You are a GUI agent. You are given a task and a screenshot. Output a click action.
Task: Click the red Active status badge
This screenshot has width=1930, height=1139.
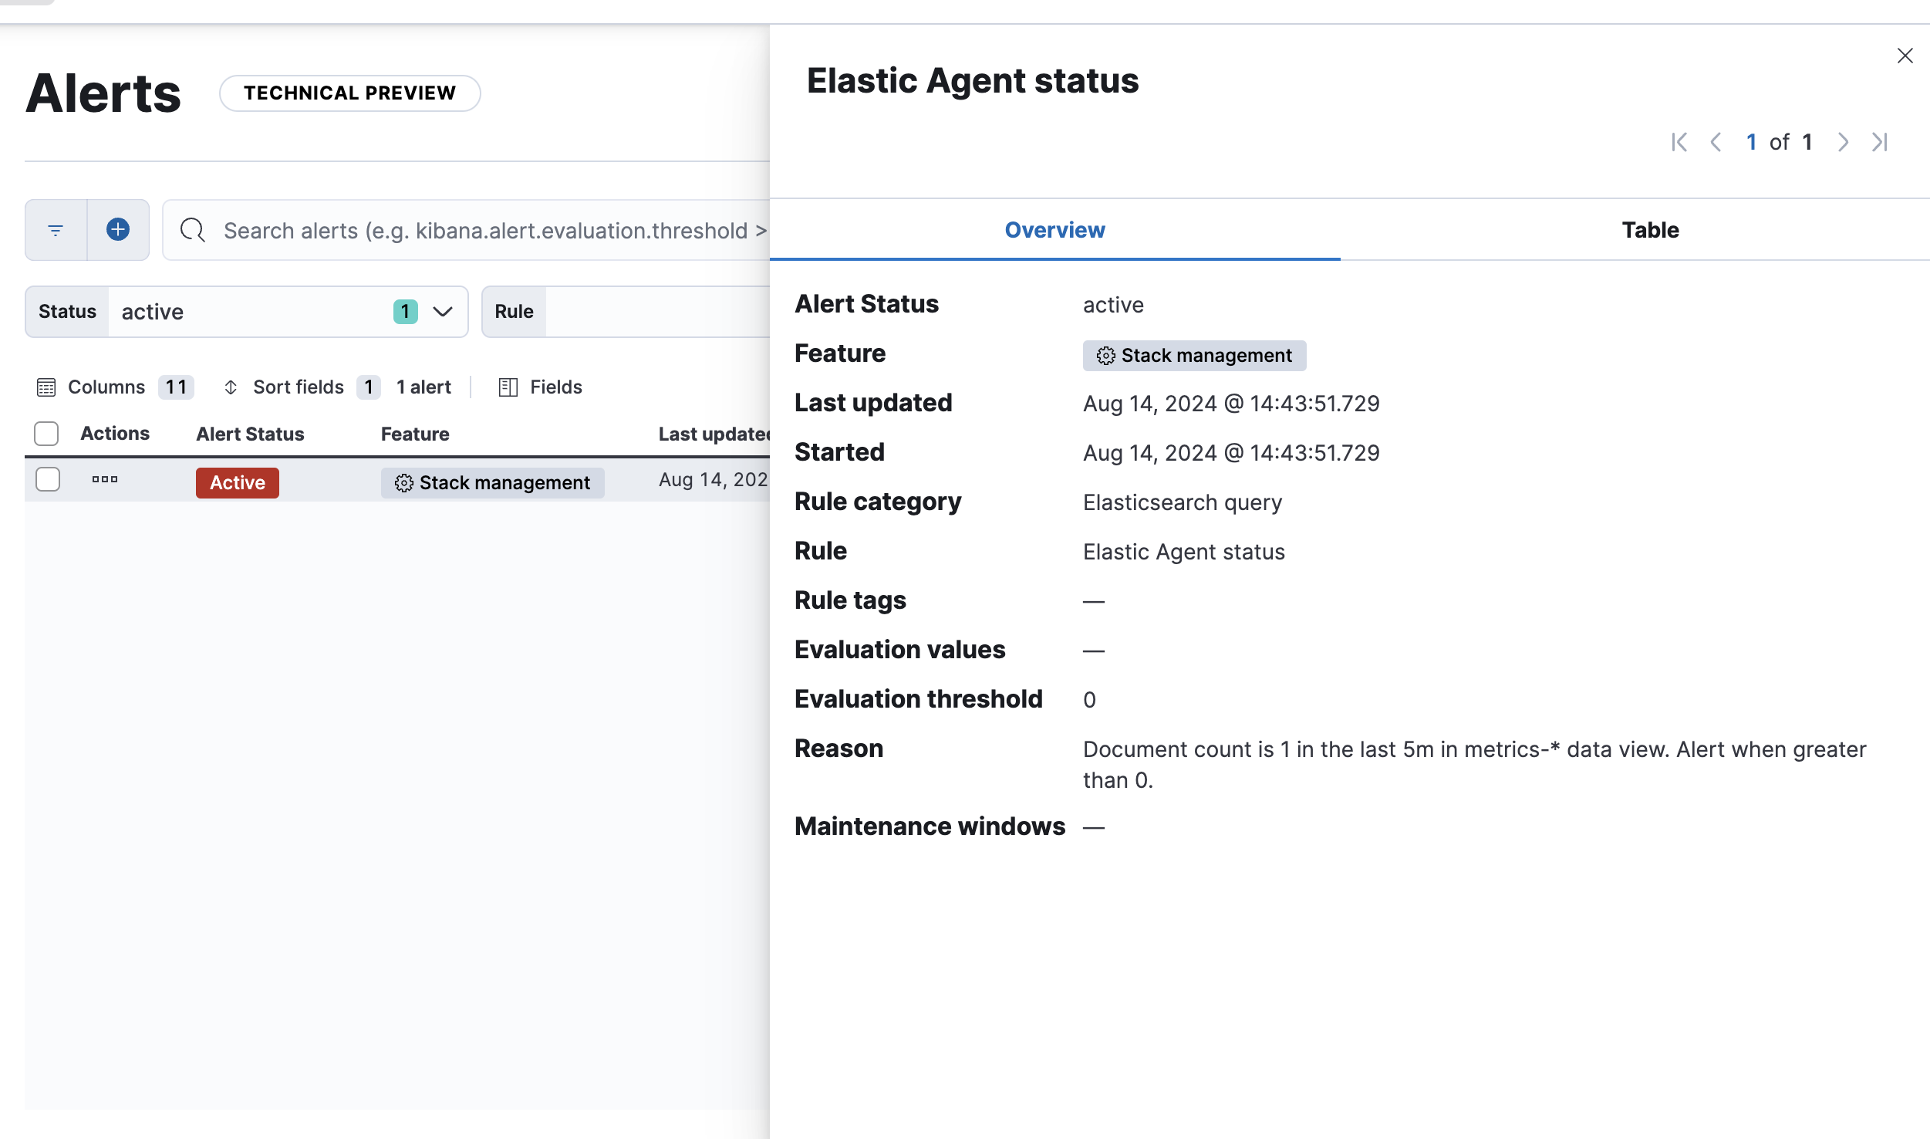click(237, 483)
